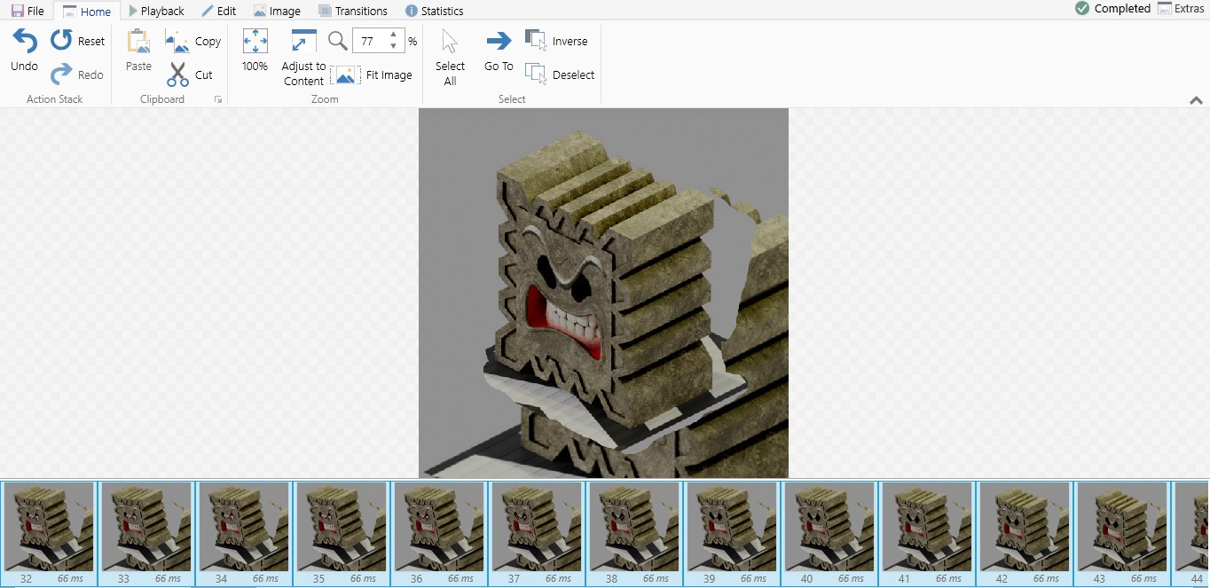
Task: Click the Inverse selection icon
Action: [535, 41]
